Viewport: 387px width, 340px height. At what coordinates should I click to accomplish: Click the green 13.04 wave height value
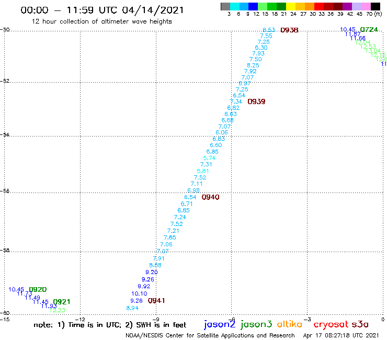click(373, 51)
